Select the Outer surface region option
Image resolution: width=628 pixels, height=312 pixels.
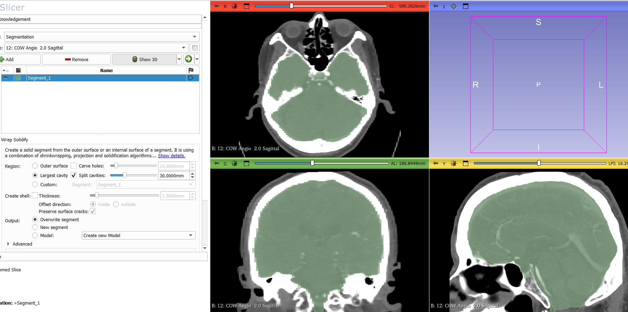[x=35, y=166]
